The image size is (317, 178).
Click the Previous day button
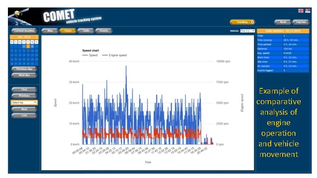point(24,69)
